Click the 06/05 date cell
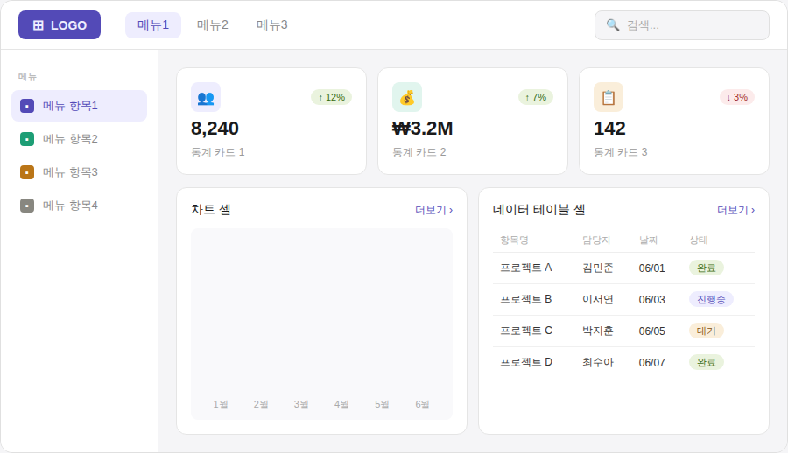 [x=651, y=331]
